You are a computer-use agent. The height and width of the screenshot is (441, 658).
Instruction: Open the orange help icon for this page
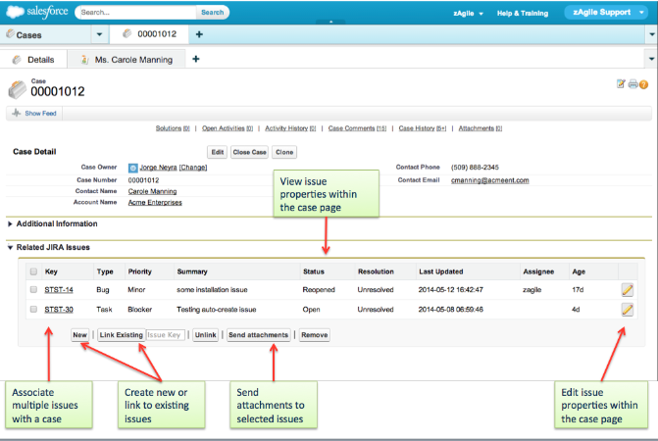tap(644, 84)
